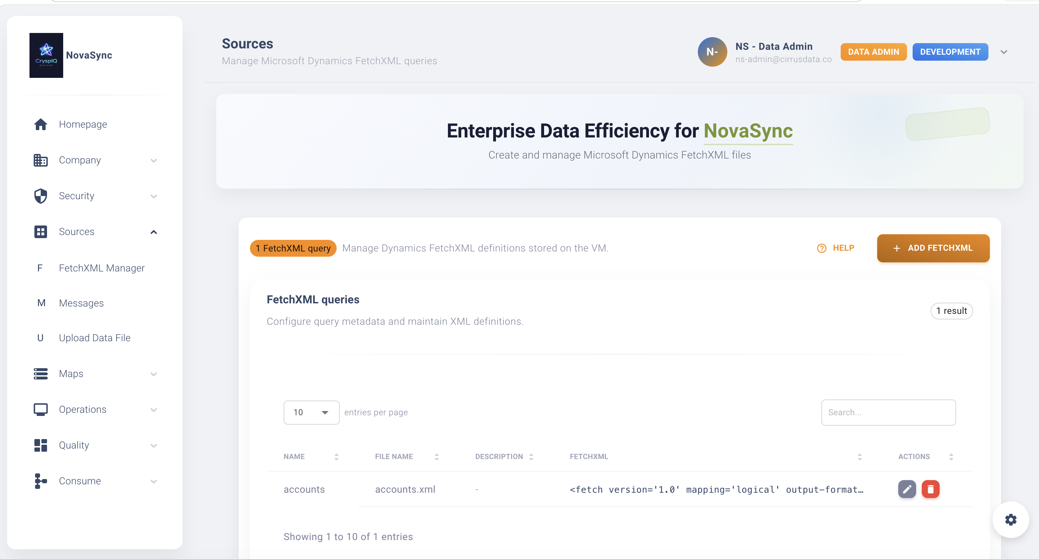Sort by FILE NAME column arrows
This screenshot has height=559, width=1039.
(436, 457)
